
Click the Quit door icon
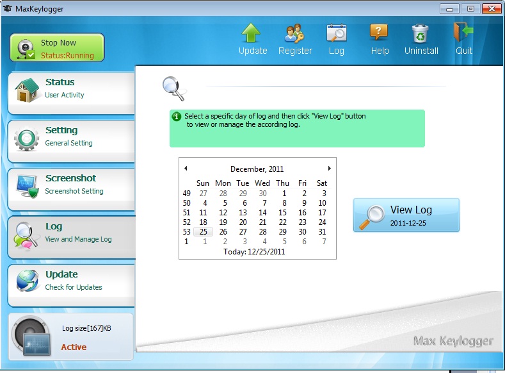tap(463, 32)
